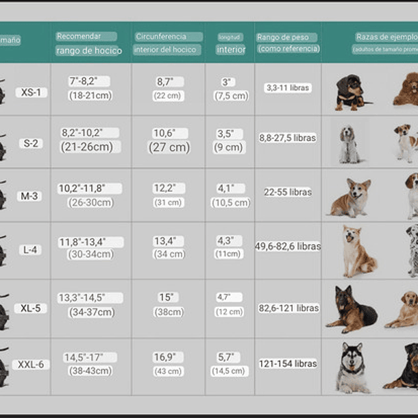Select the '(11cm)' interior length value
The image size is (418, 418).
point(228,254)
